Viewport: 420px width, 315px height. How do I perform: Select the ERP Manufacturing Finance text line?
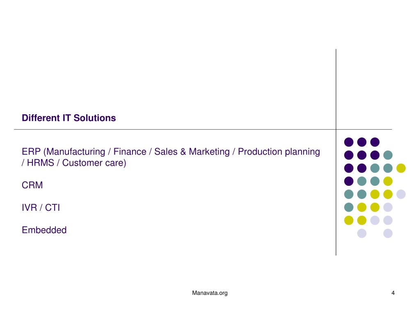click(171, 152)
